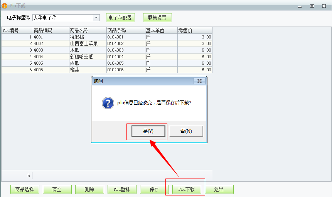Viewport: 332px width, 197px height.
Task: Select the 木瓜 cell
Action: (88, 50)
